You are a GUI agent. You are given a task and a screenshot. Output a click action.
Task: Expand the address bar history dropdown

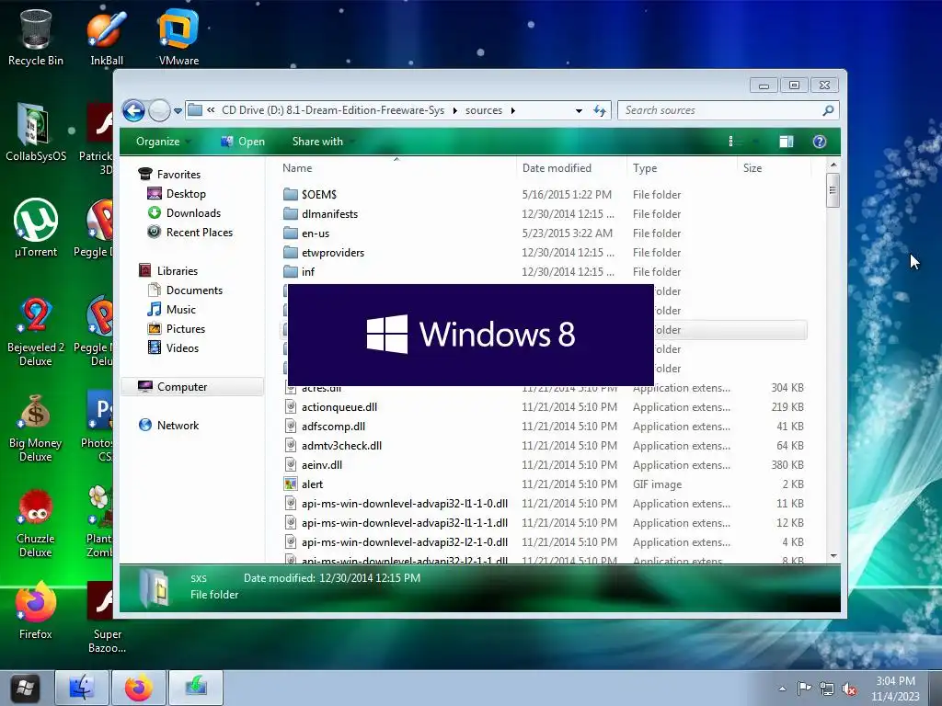pyautogui.click(x=579, y=110)
